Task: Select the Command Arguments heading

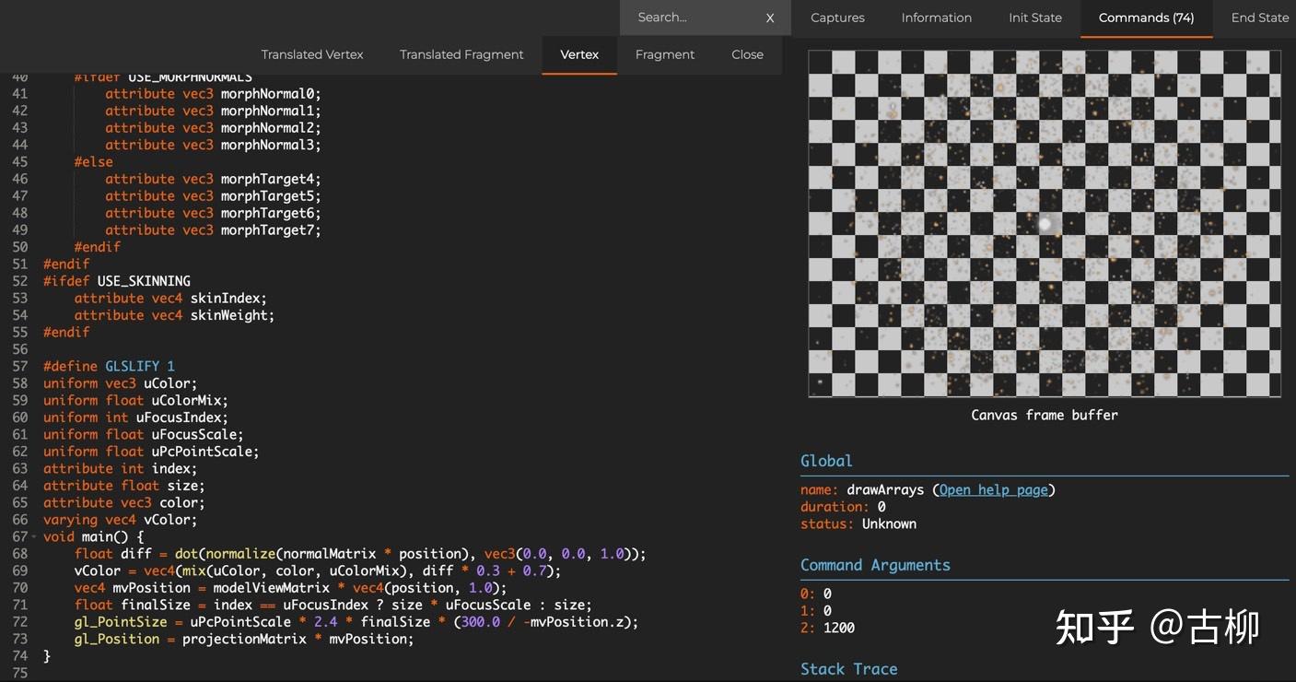Action: point(876,565)
